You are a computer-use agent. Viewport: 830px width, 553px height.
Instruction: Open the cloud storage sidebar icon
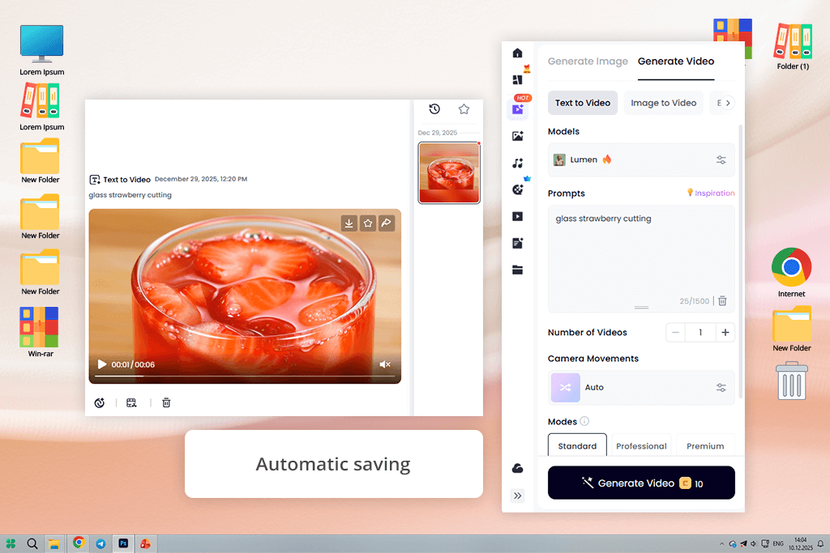click(x=518, y=469)
